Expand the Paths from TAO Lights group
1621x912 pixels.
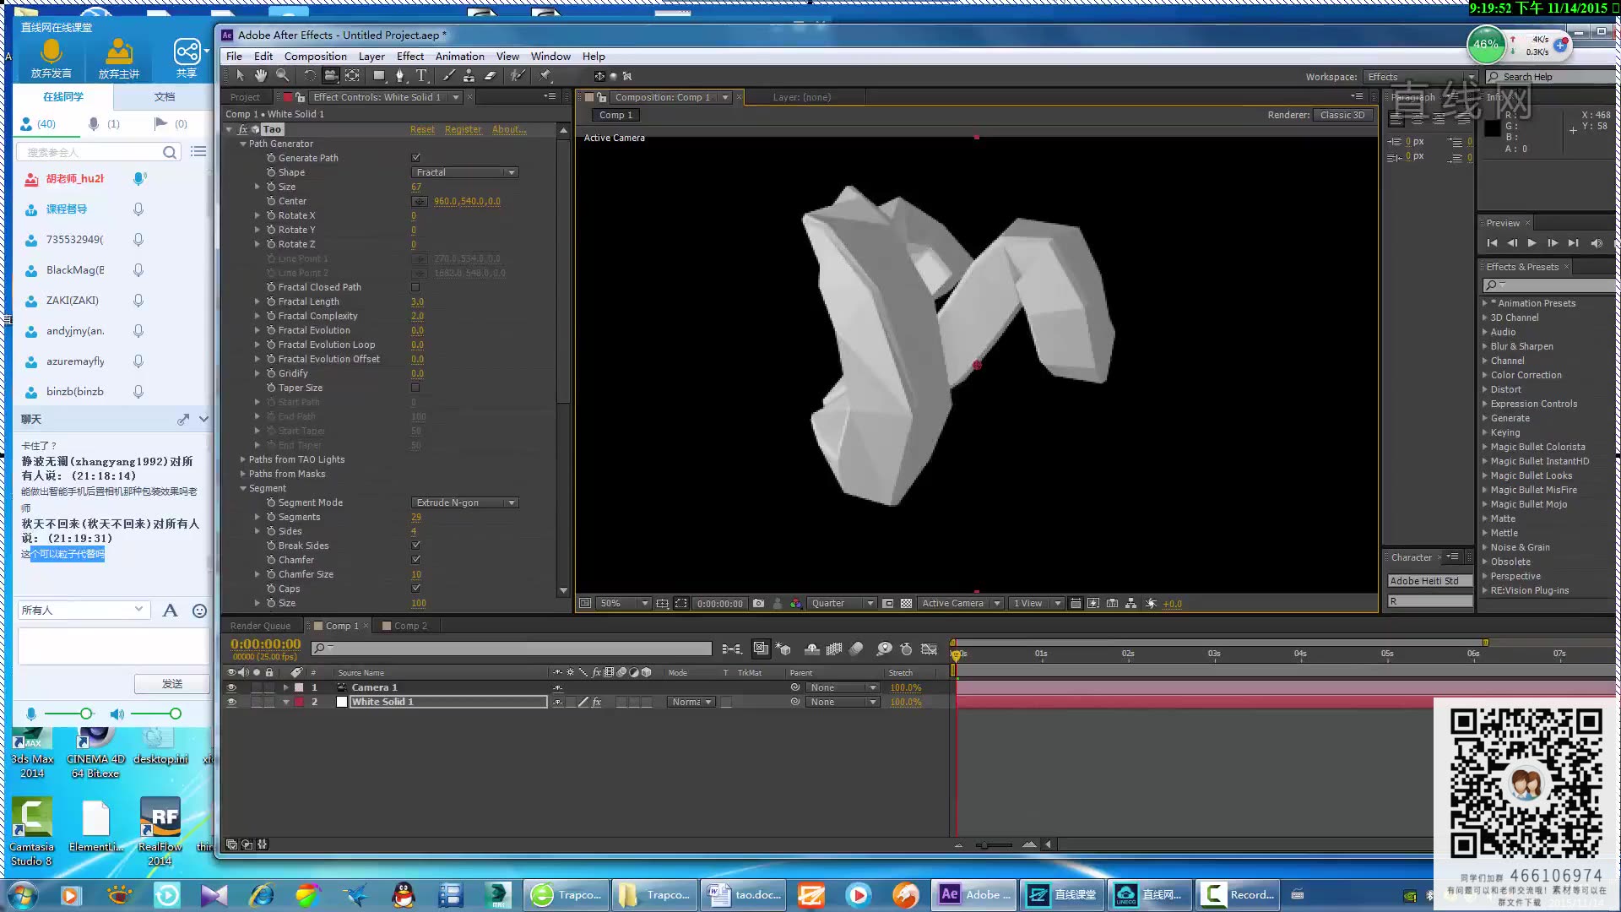pos(243,459)
